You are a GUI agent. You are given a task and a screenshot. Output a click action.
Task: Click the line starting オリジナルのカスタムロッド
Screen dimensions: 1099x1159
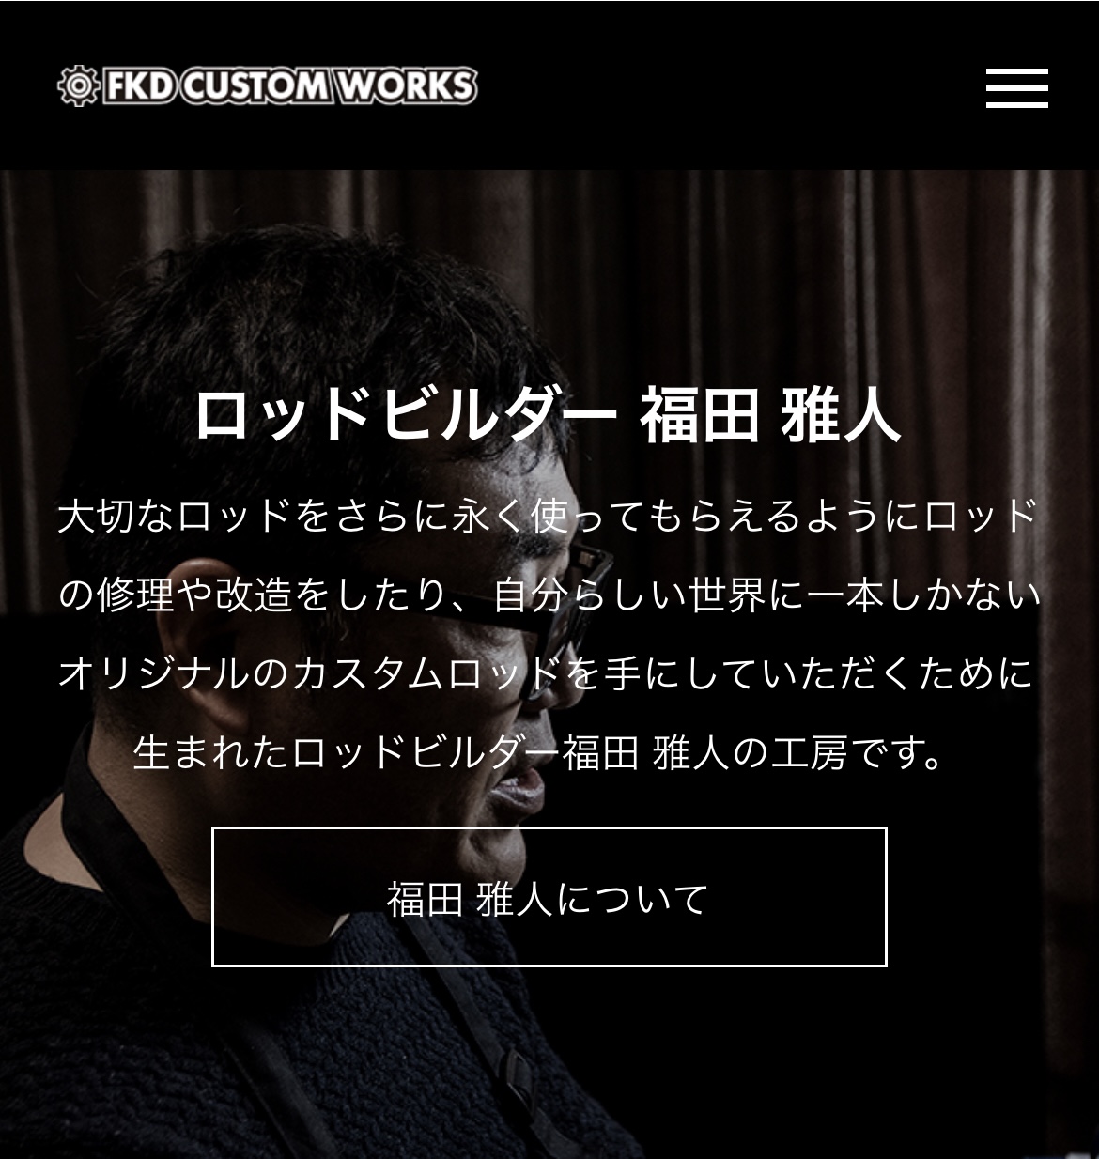(x=546, y=674)
